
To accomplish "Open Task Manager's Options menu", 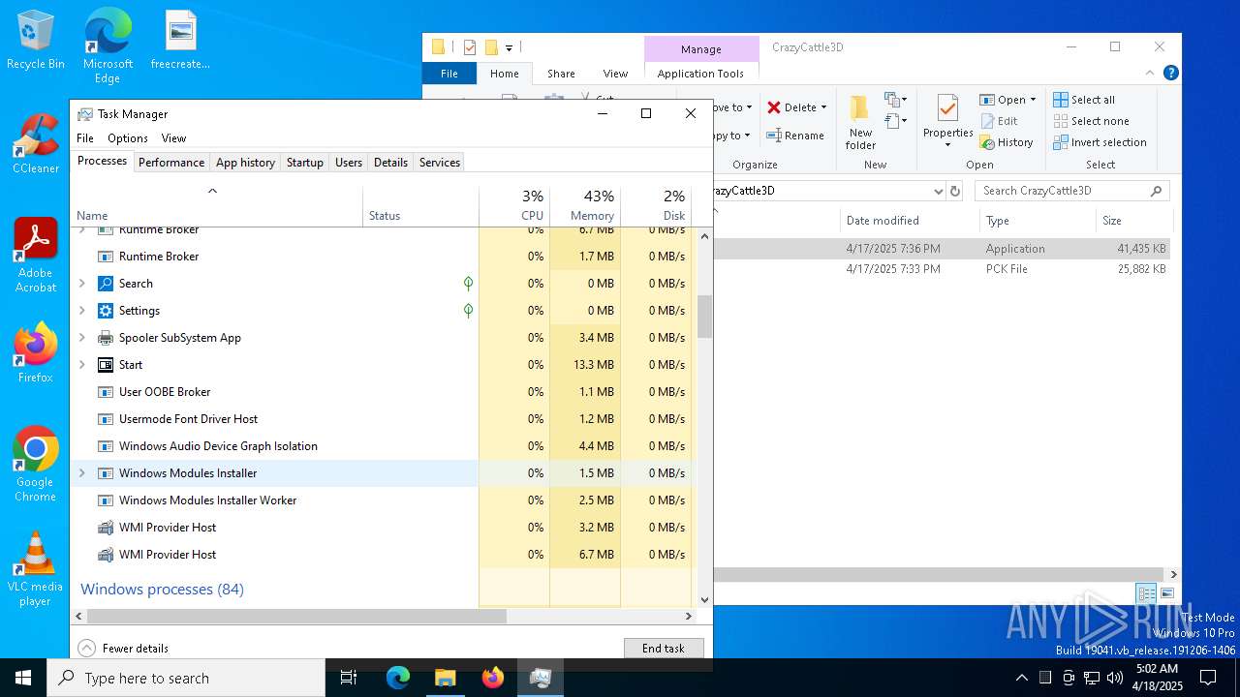I will tap(128, 138).
